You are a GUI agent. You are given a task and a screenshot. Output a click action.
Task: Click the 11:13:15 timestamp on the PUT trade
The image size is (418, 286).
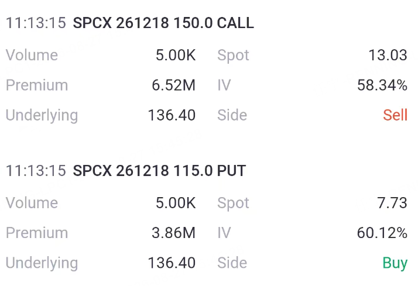36,171
